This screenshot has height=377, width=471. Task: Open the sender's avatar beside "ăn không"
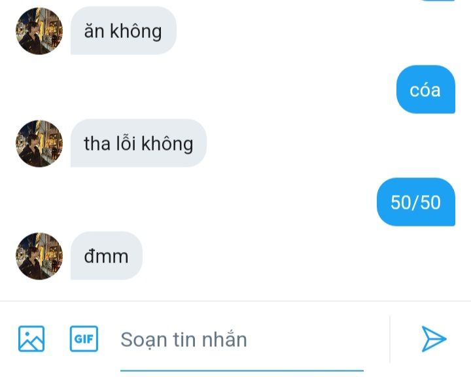(39, 31)
